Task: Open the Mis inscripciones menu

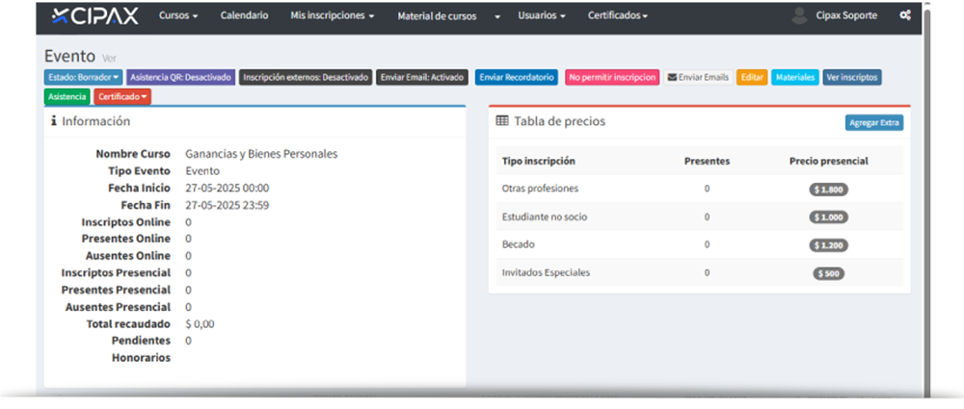Action: (x=334, y=16)
